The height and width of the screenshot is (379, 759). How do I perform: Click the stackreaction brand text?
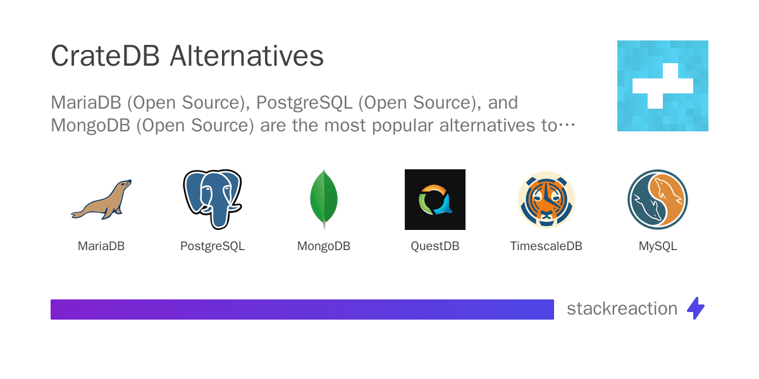click(622, 308)
